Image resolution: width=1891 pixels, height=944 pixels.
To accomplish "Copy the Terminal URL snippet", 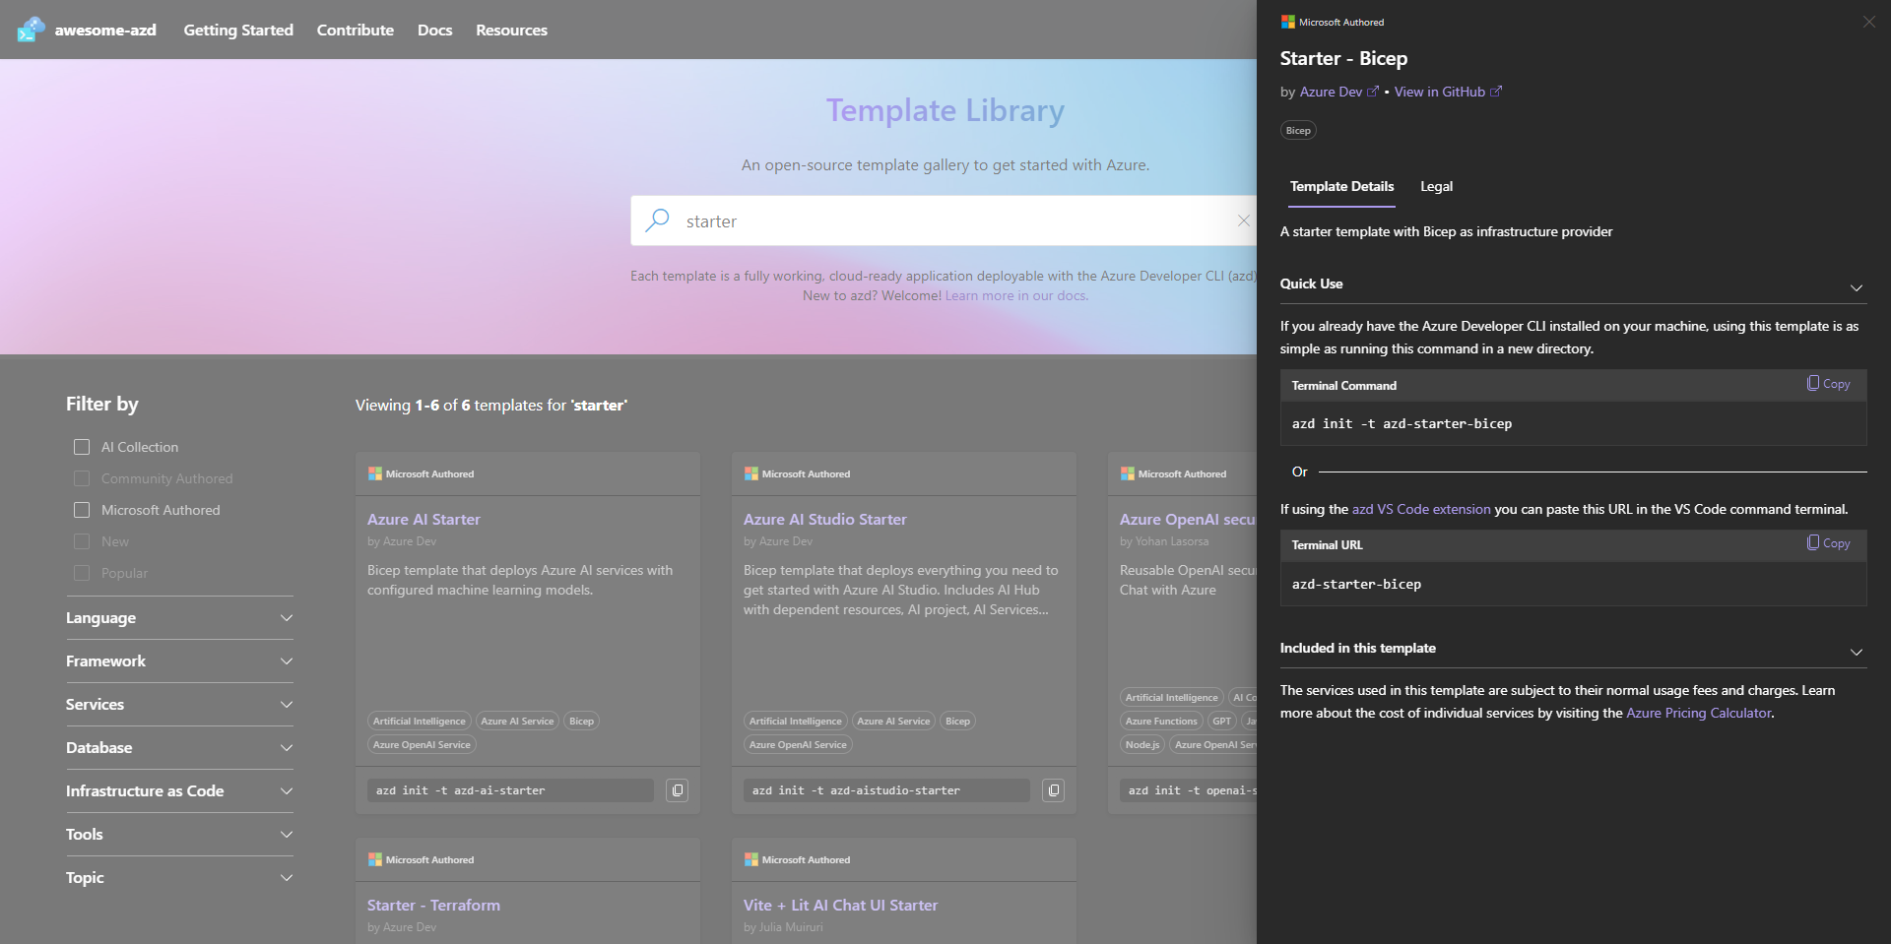I will click(x=1828, y=543).
